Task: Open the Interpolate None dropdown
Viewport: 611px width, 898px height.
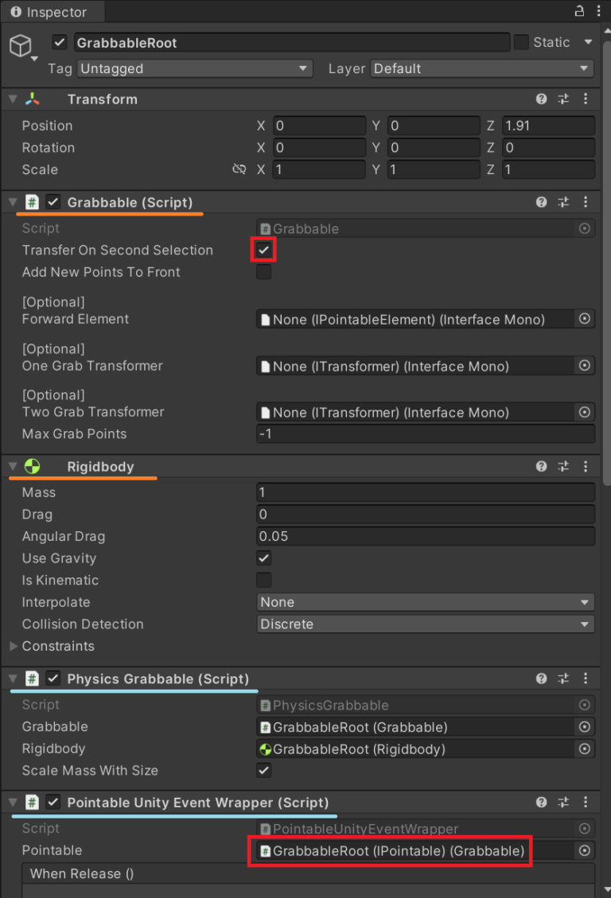Action: pos(426,602)
